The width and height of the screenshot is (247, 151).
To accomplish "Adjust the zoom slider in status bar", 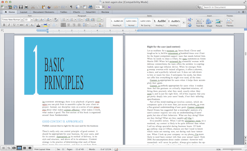I will [x=232, y=149].
